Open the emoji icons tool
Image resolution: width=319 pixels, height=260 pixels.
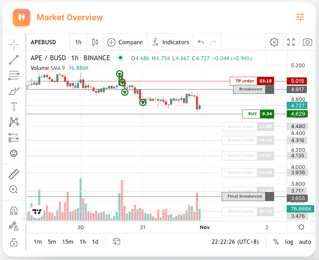[14, 153]
